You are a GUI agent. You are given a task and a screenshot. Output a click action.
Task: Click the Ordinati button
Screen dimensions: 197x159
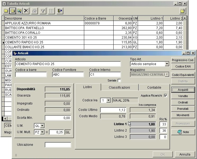(183, 102)
